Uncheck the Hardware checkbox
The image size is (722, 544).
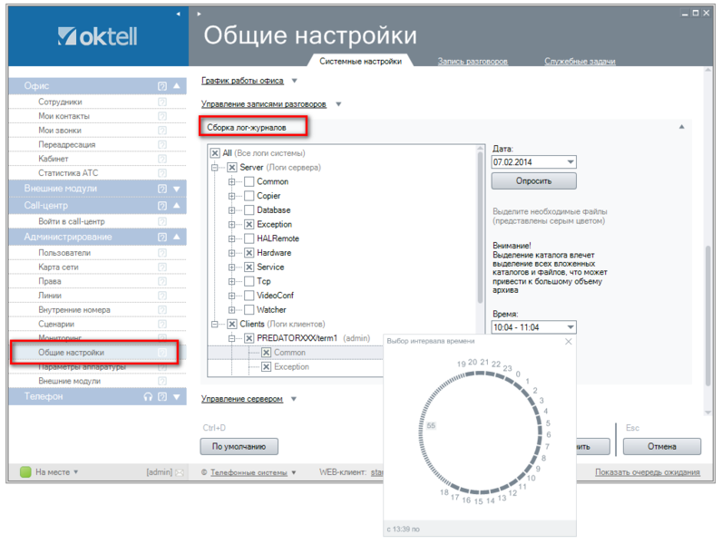pos(249,253)
